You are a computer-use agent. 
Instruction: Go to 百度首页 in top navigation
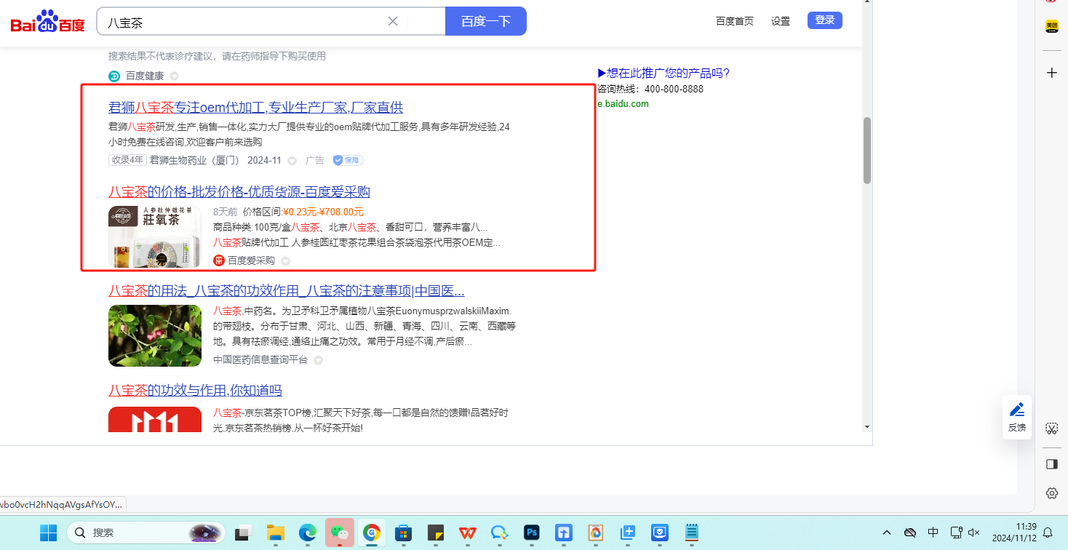[734, 21]
